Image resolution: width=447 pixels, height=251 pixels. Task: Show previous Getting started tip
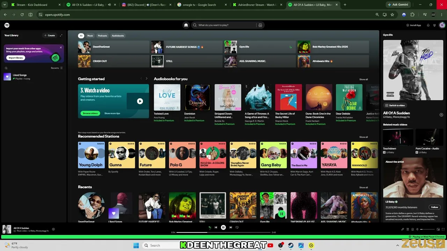[141, 78]
